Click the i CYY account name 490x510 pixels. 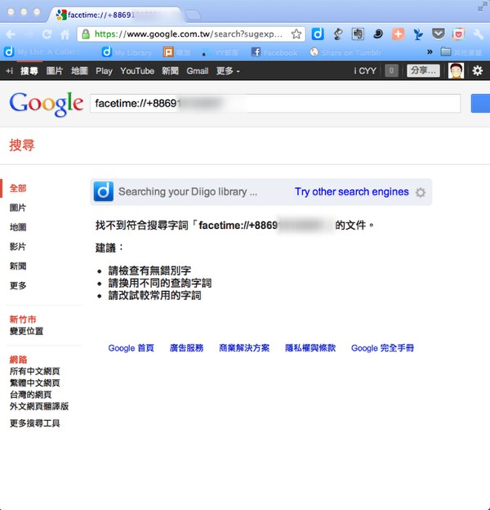coord(365,70)
